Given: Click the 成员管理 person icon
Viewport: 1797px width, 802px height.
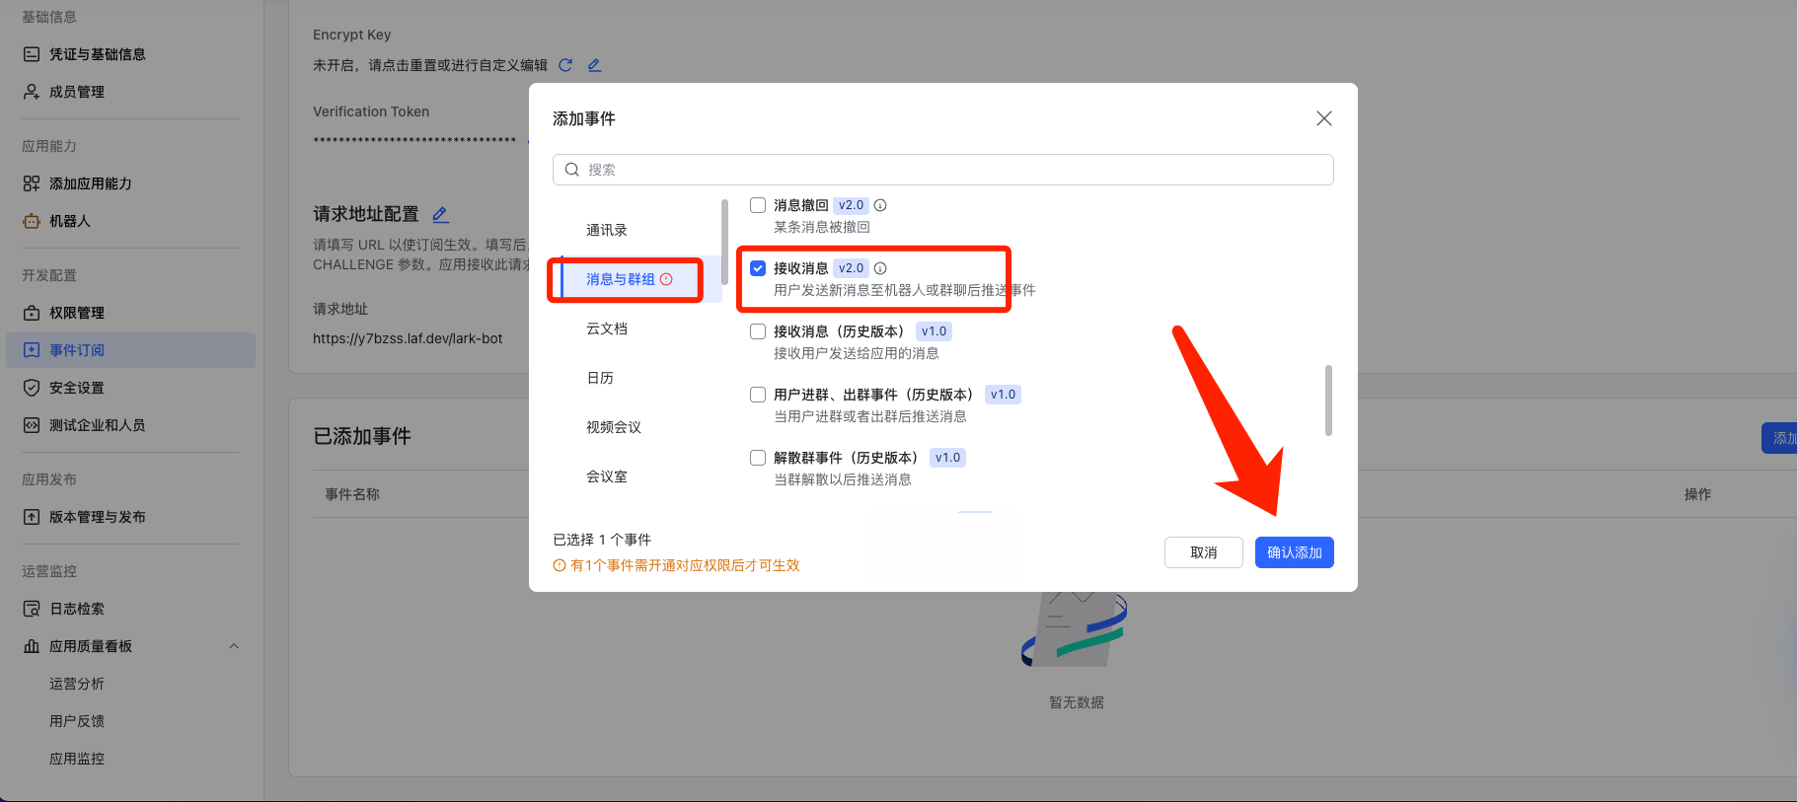Looking at the screenshot, I should tap(32, 92).
